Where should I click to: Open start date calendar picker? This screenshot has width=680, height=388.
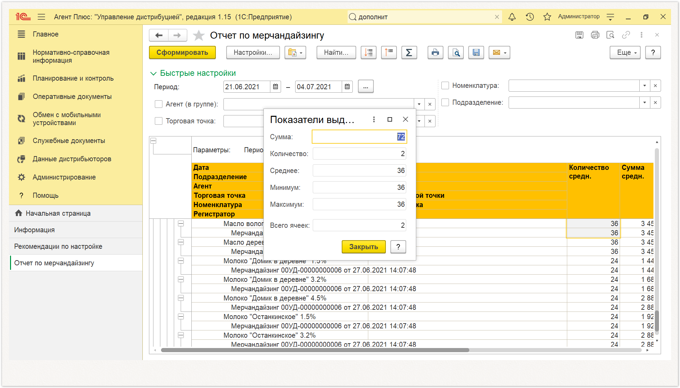tap(276, 87)
